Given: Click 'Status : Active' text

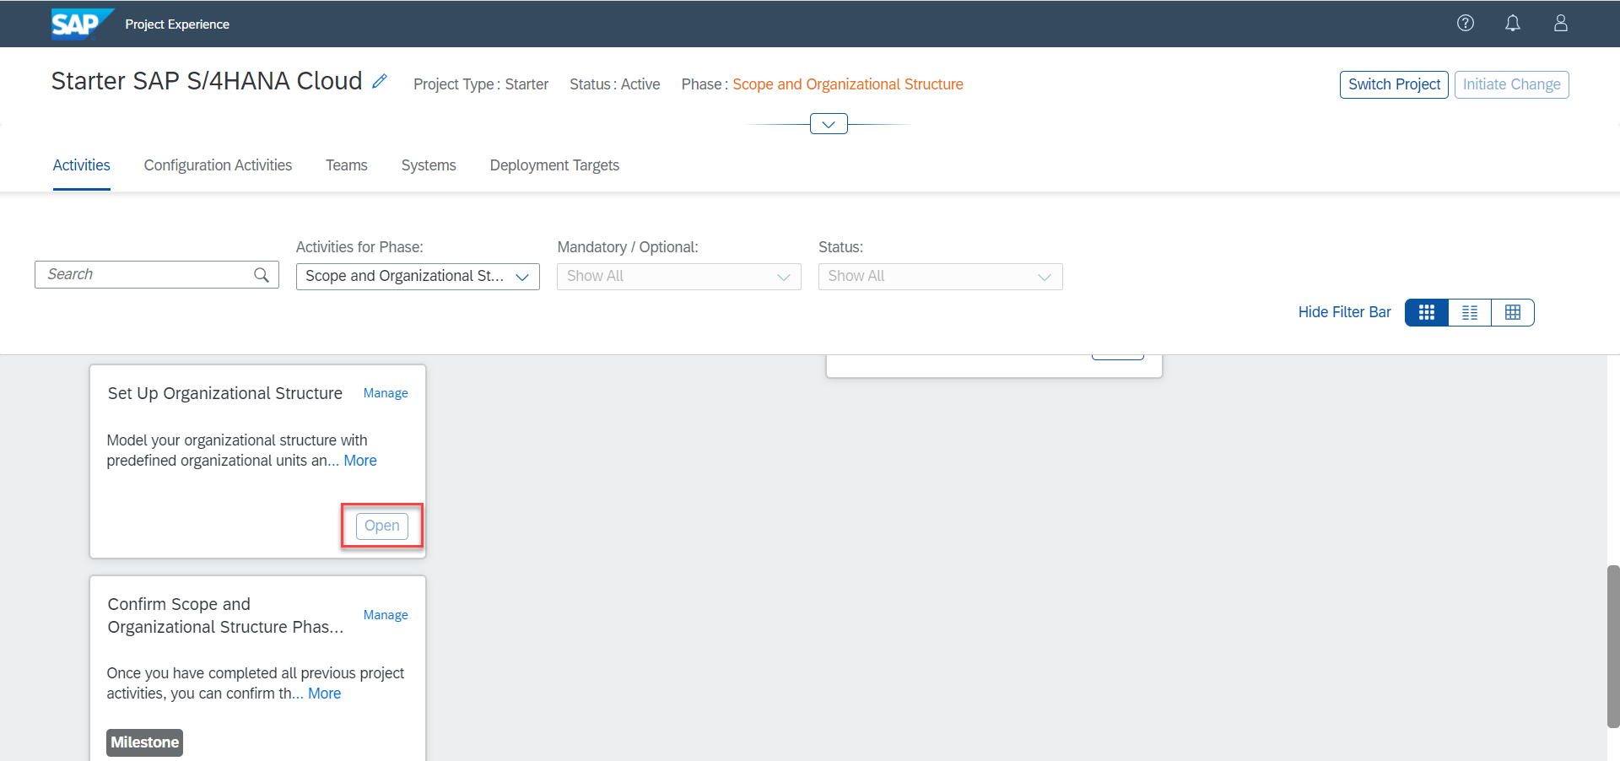Looking at the screenshot, I should pos(615,84).
